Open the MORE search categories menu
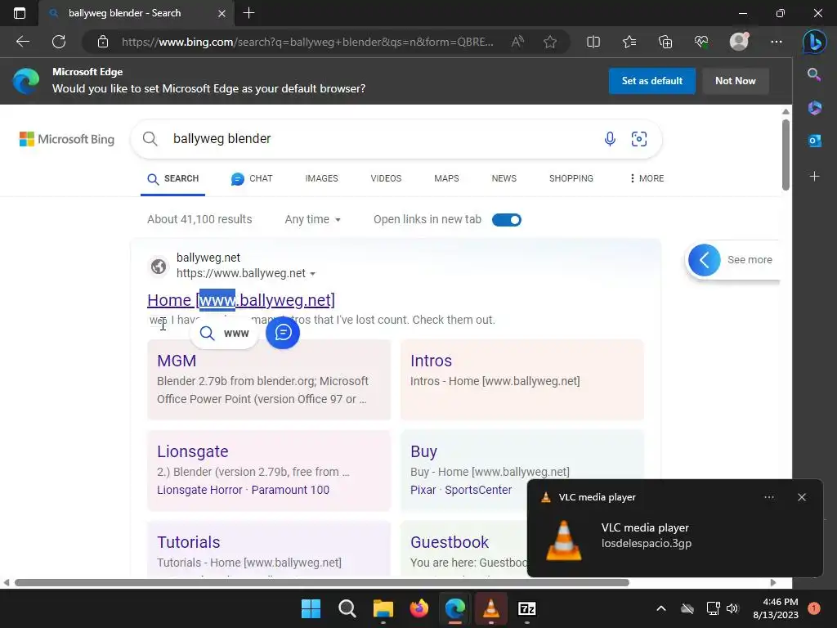 click(647, 178)
